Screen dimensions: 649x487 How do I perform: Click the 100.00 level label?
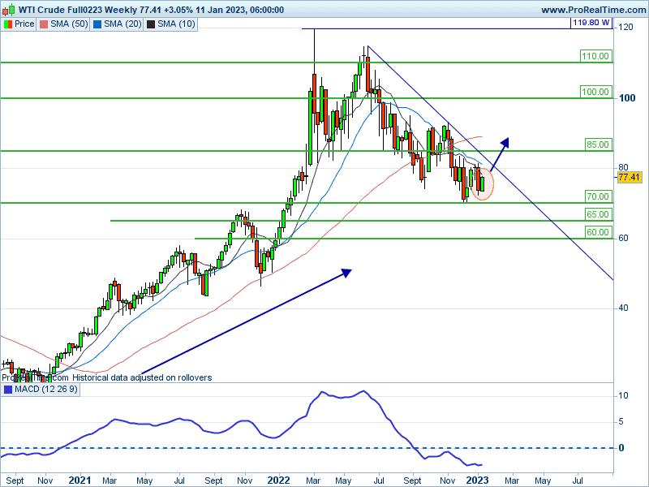[595, 93]
